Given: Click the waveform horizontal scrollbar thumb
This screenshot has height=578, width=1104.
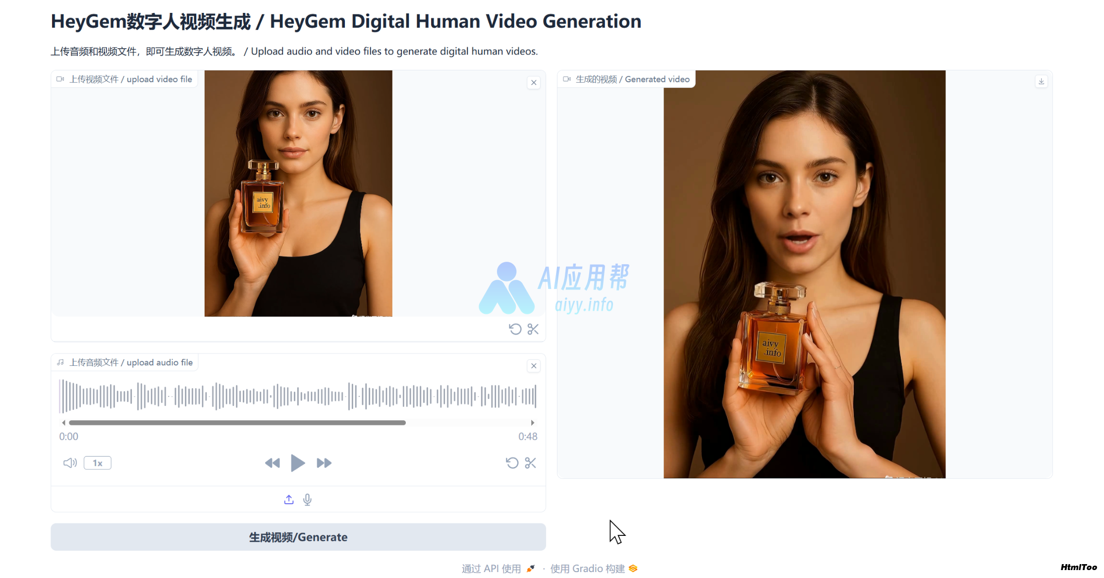Looking at the screenshot, I should coord(237,423).
